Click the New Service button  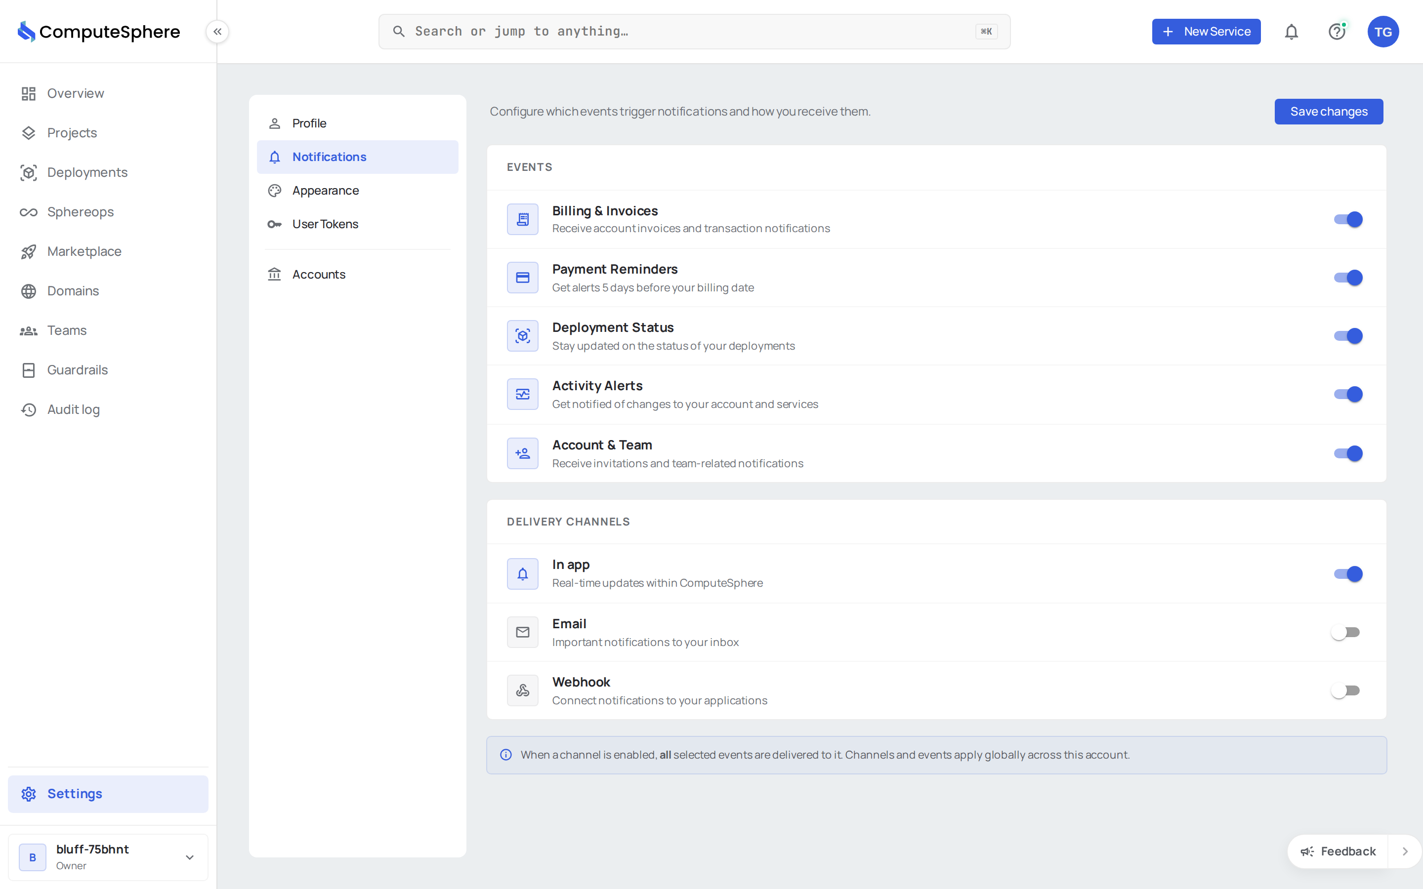pyautogui.click(x=1206, y=32)
